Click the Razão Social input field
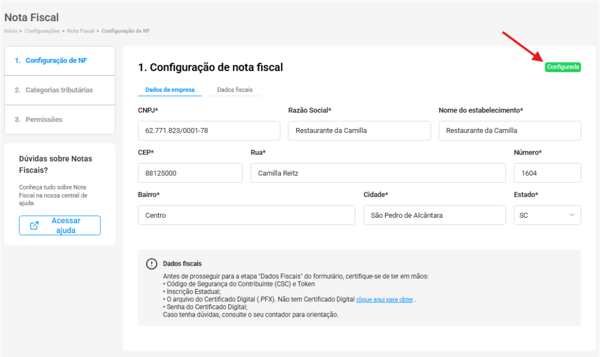 [359, 131]
